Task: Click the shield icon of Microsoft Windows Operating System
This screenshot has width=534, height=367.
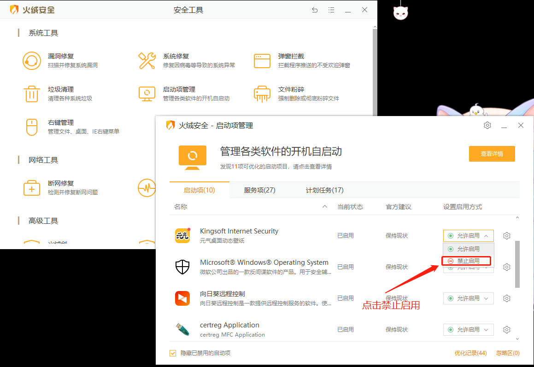Action: tap(182, 267)
